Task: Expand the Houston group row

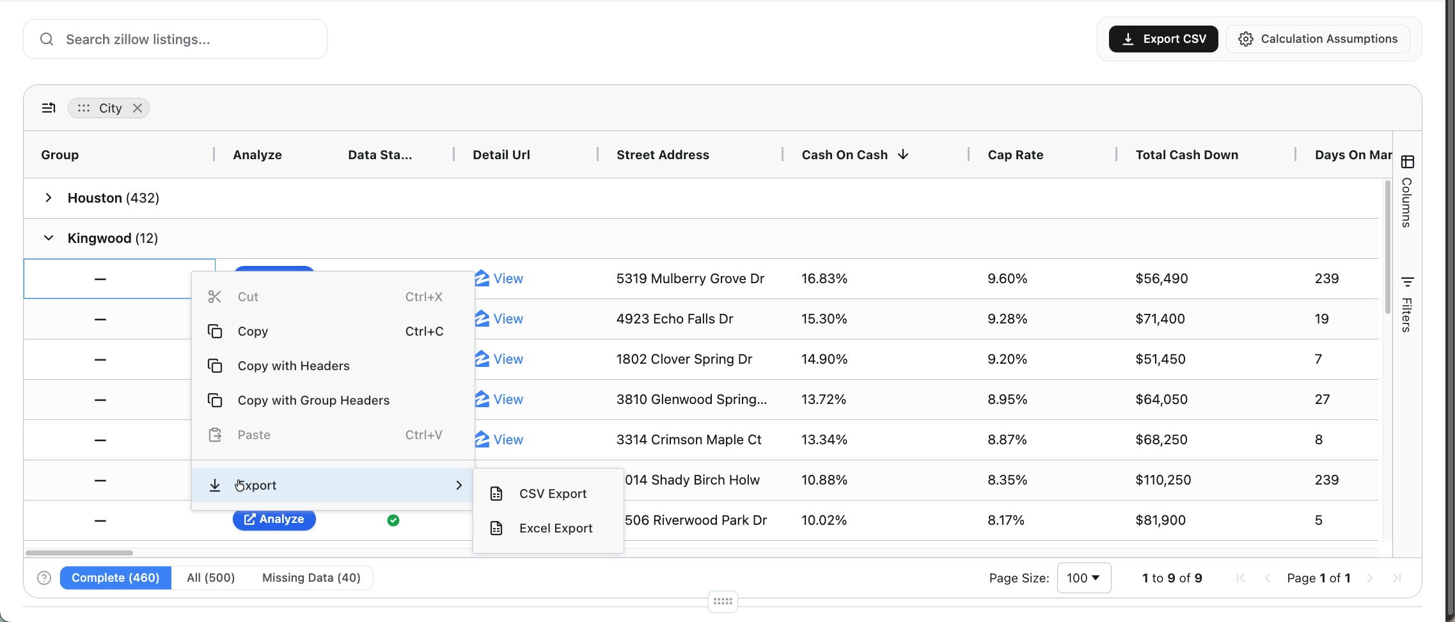Action: click(x=49, y=198)
